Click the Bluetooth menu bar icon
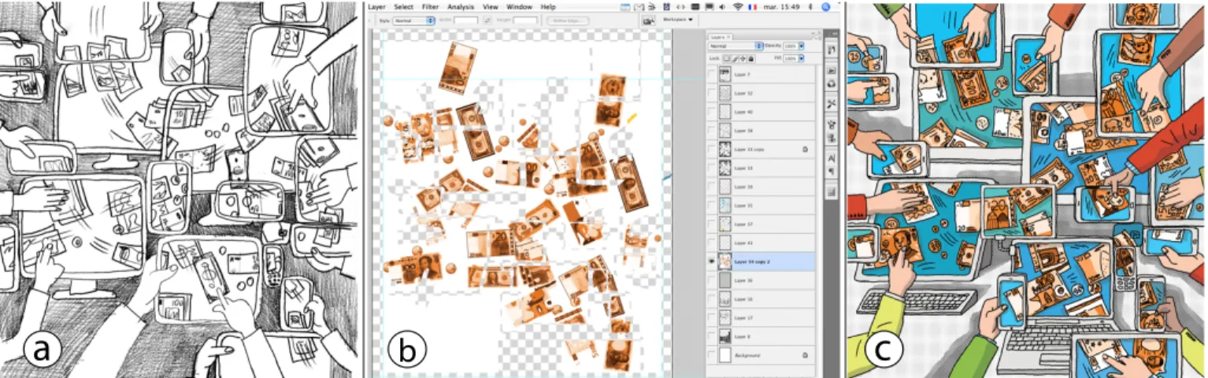Image resolution: width=1208 pixels, height=378 pixels. [x=810, y=7]
